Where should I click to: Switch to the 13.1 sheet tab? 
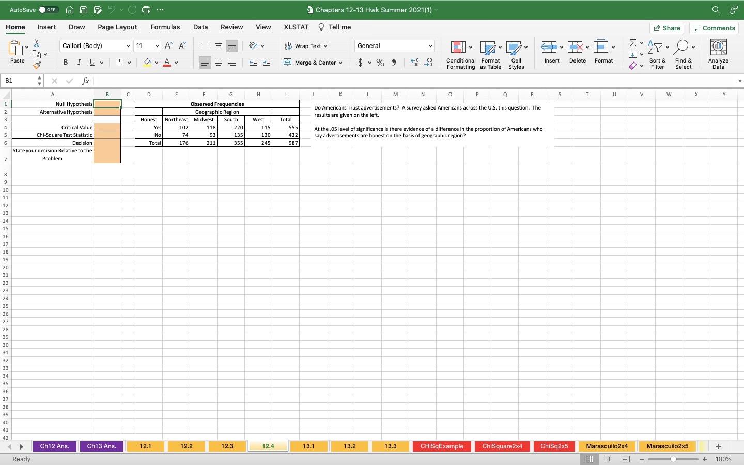pos(308,446)
